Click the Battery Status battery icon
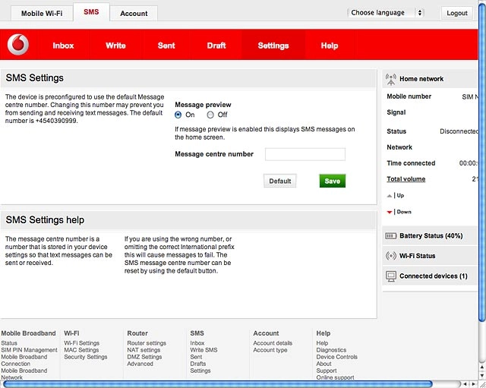Viewport: 486px width, 388px height. pyautogui.click(x=391, y=236)
